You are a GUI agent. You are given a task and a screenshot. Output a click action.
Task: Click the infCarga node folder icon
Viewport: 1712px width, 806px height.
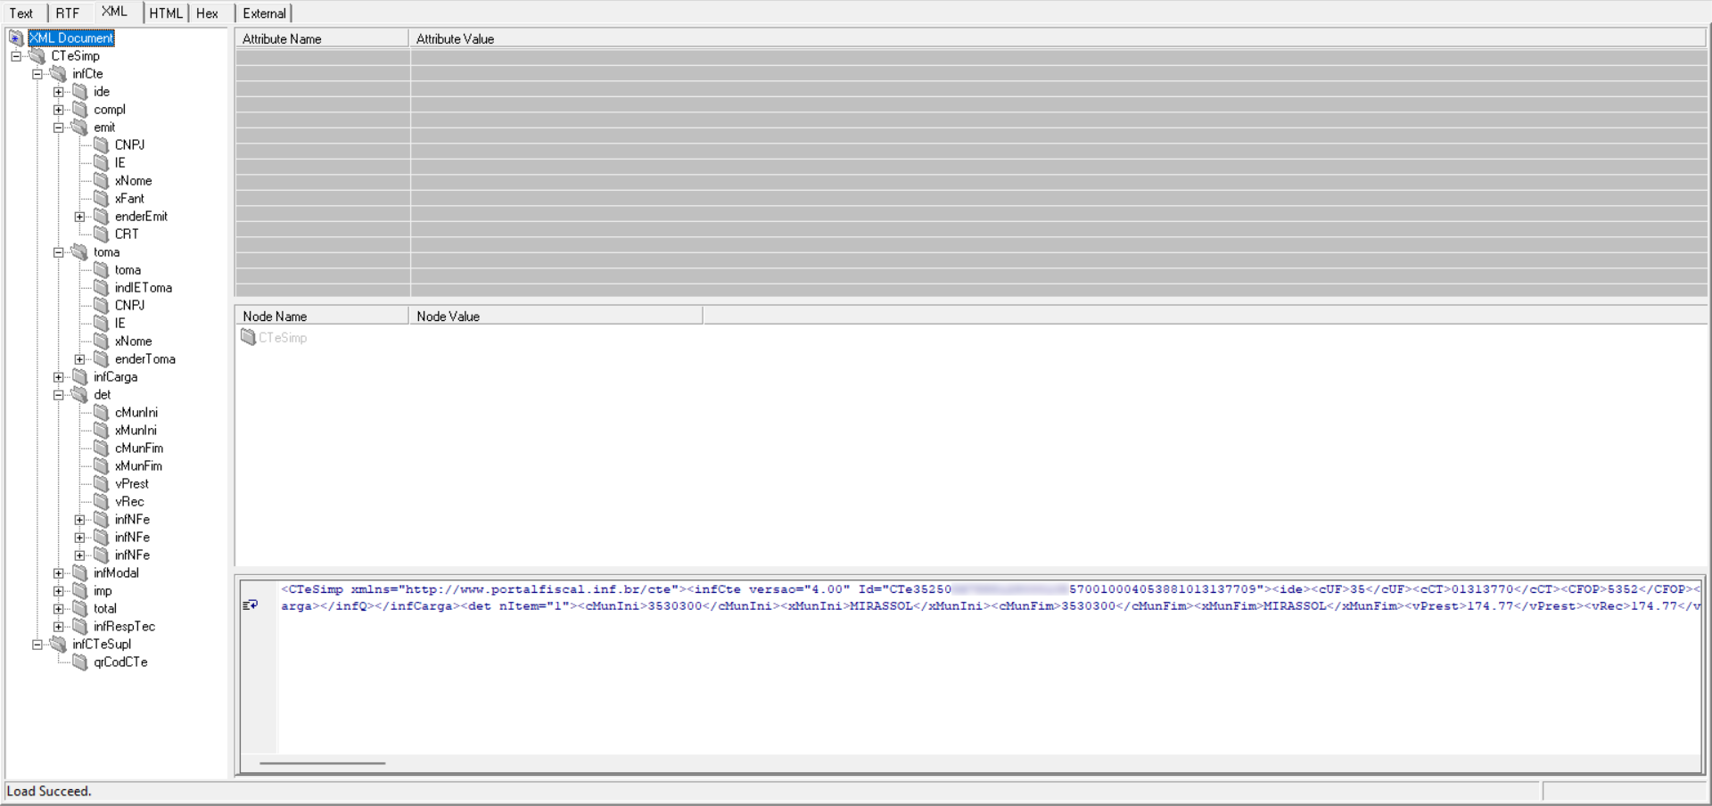click(x=80, y=376)
